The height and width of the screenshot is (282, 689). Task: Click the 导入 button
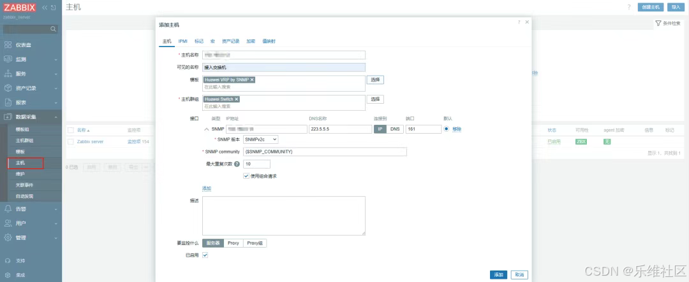point(676,7)
